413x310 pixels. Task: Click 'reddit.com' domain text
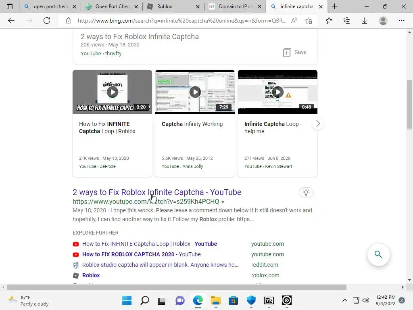coord(265,265)
